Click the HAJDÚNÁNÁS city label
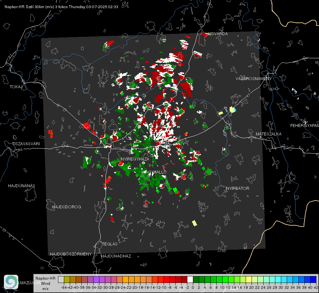 (22, 186)
